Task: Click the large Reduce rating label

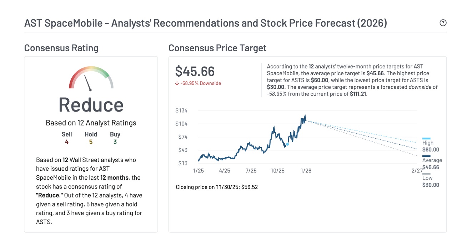Action: (91, 105)
